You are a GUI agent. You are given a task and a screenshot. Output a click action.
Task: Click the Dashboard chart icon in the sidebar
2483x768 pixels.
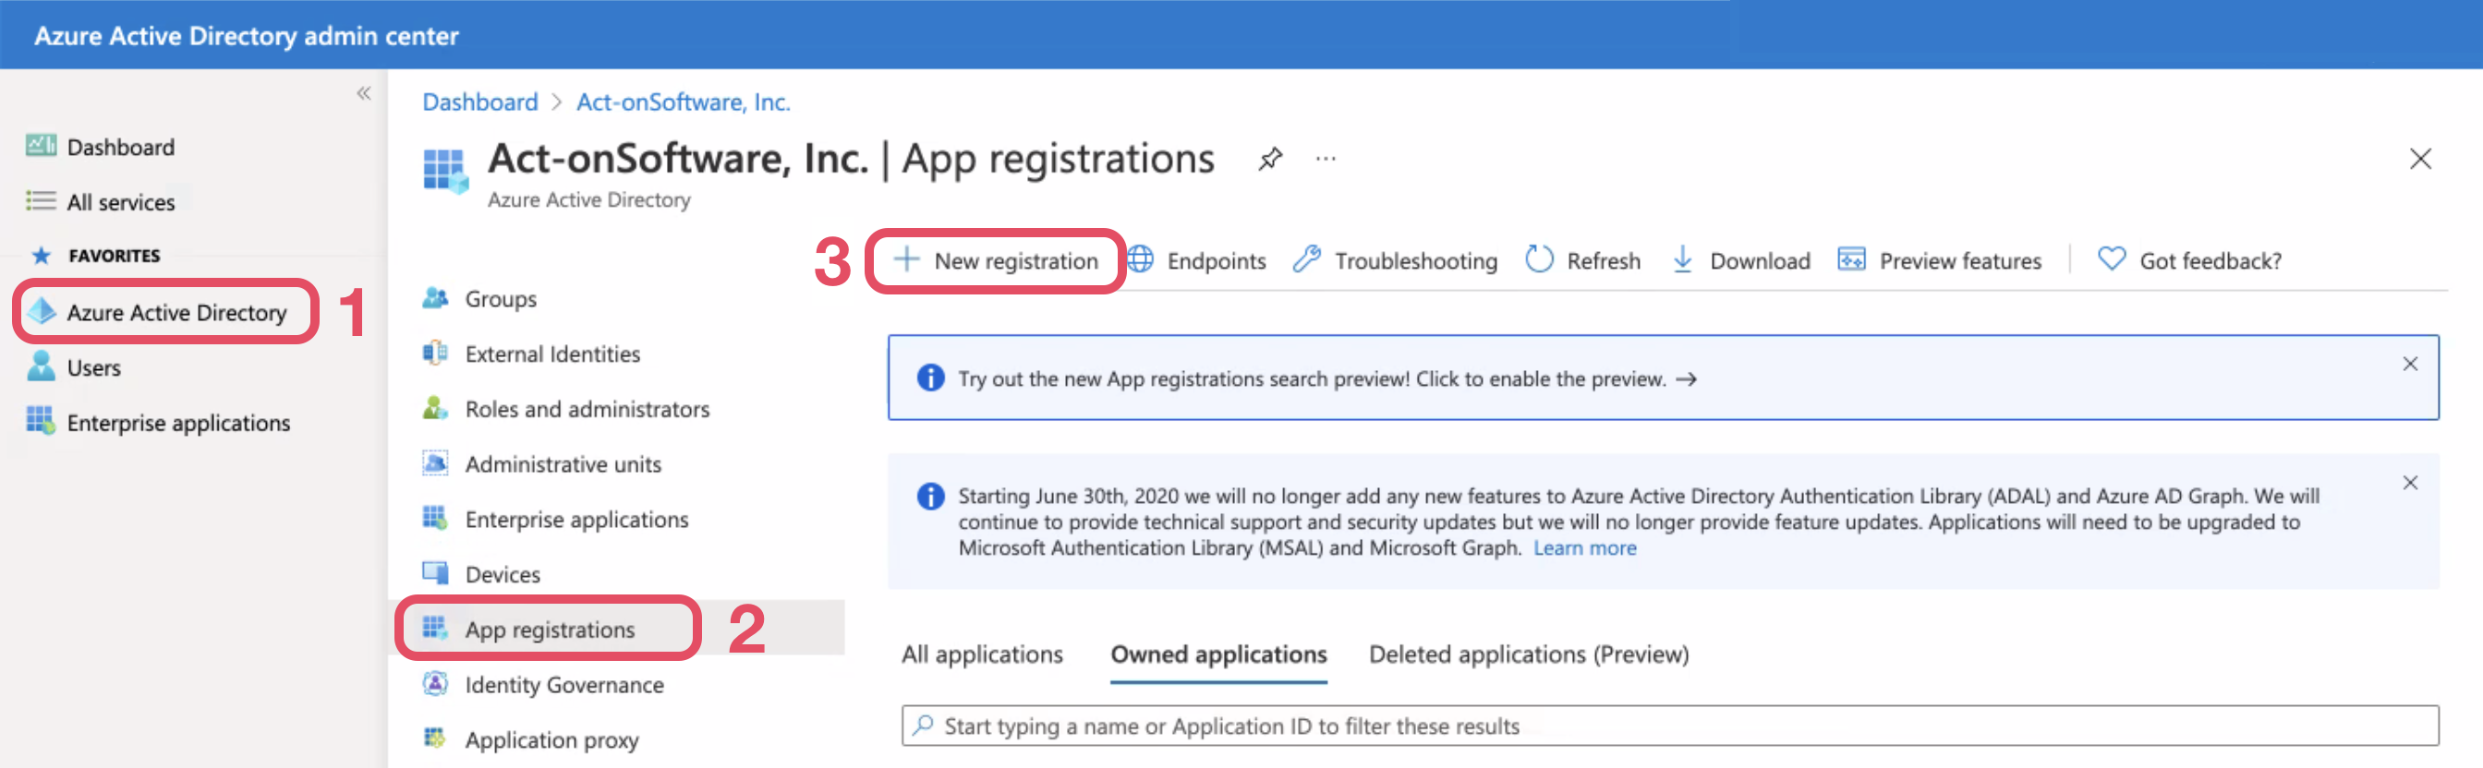point(41,146)
